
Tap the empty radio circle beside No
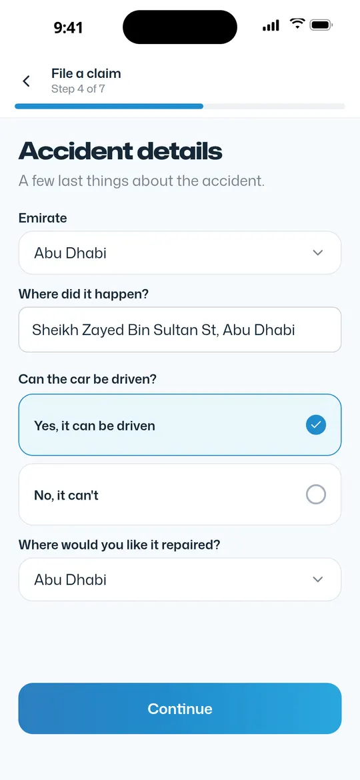[x=316, y=494]
